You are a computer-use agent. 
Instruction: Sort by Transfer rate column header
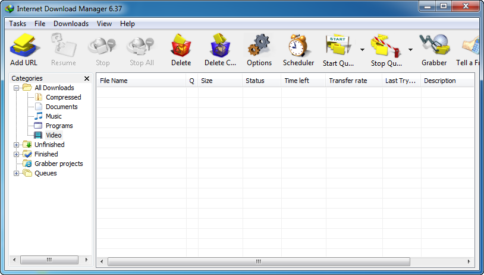[354, 81]
